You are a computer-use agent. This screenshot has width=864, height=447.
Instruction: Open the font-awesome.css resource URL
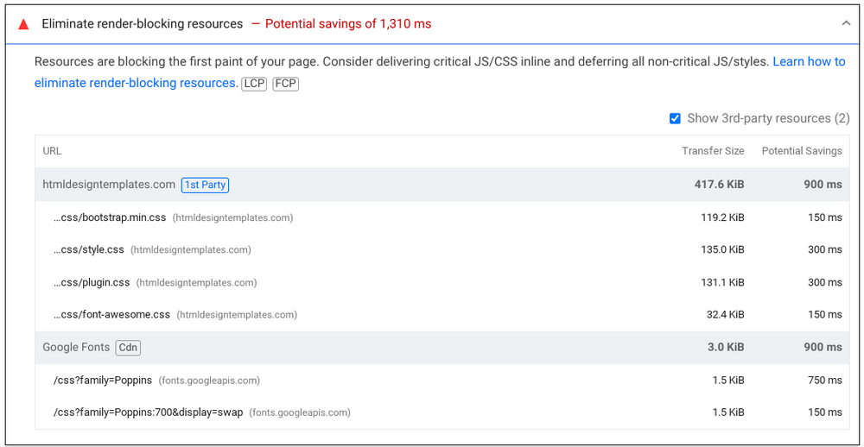point(112,315)
